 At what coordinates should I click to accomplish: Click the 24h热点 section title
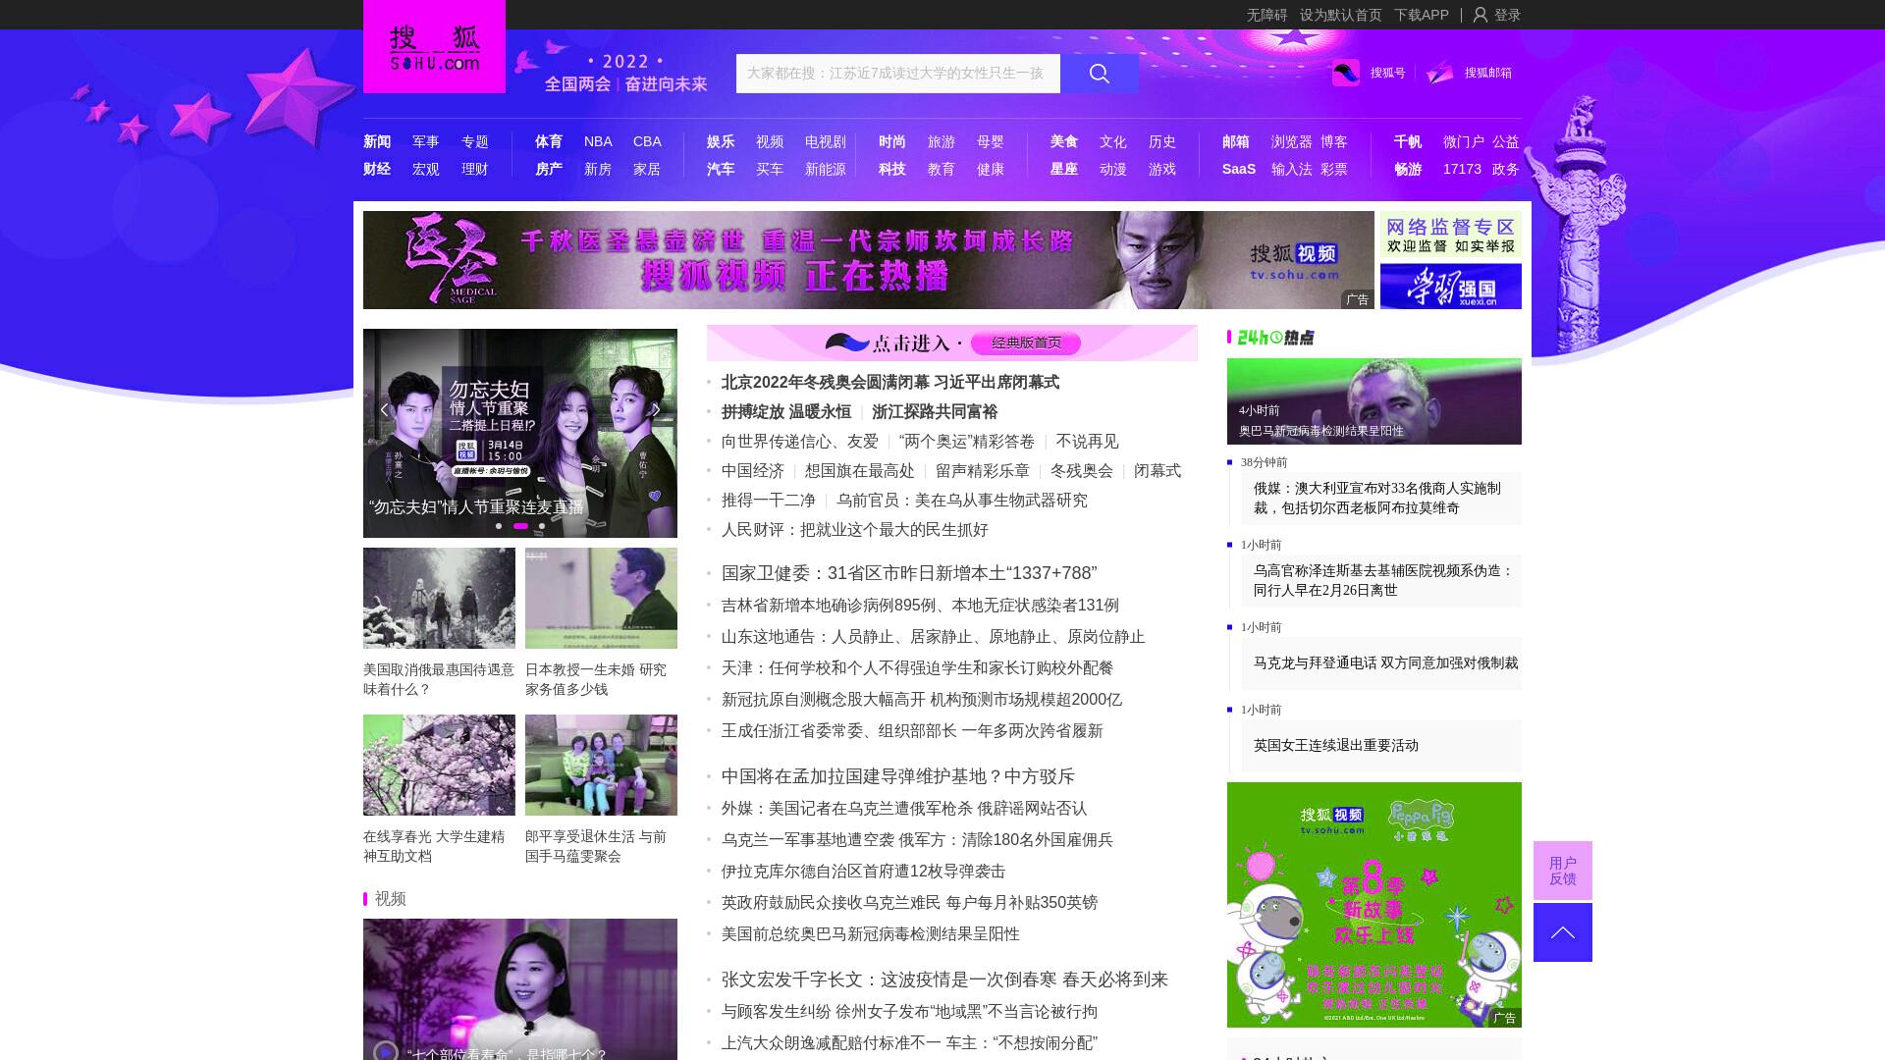1274,338
